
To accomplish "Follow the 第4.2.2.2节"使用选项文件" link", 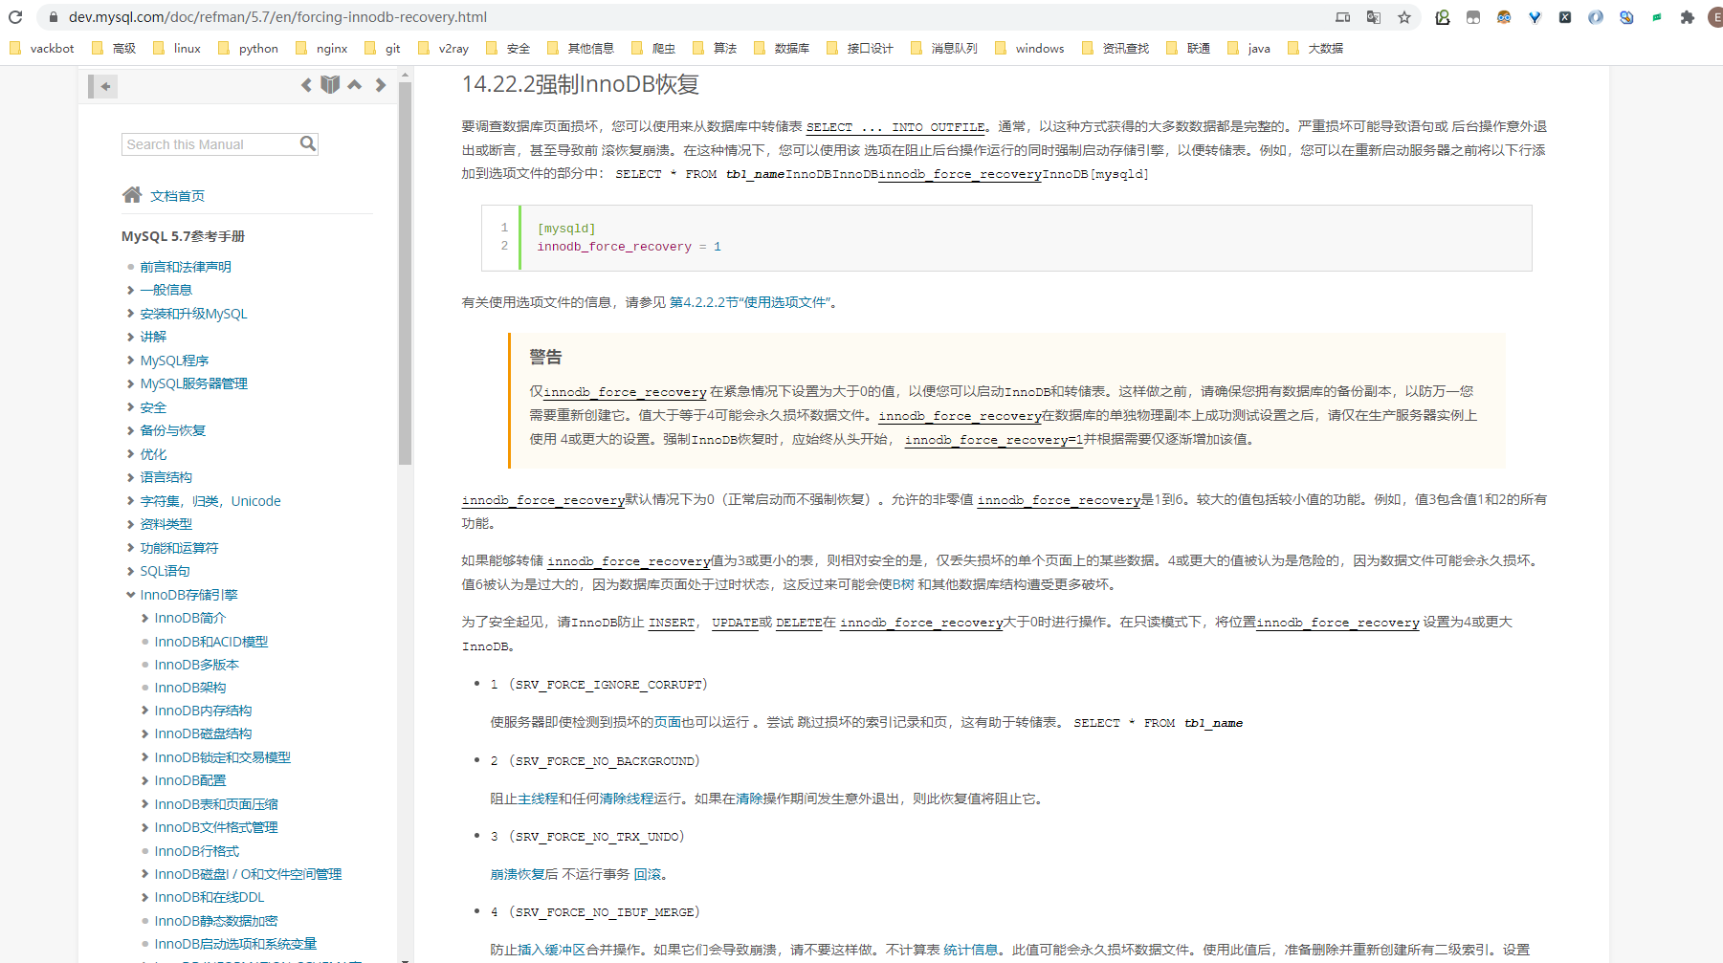I will coord(751,301).
